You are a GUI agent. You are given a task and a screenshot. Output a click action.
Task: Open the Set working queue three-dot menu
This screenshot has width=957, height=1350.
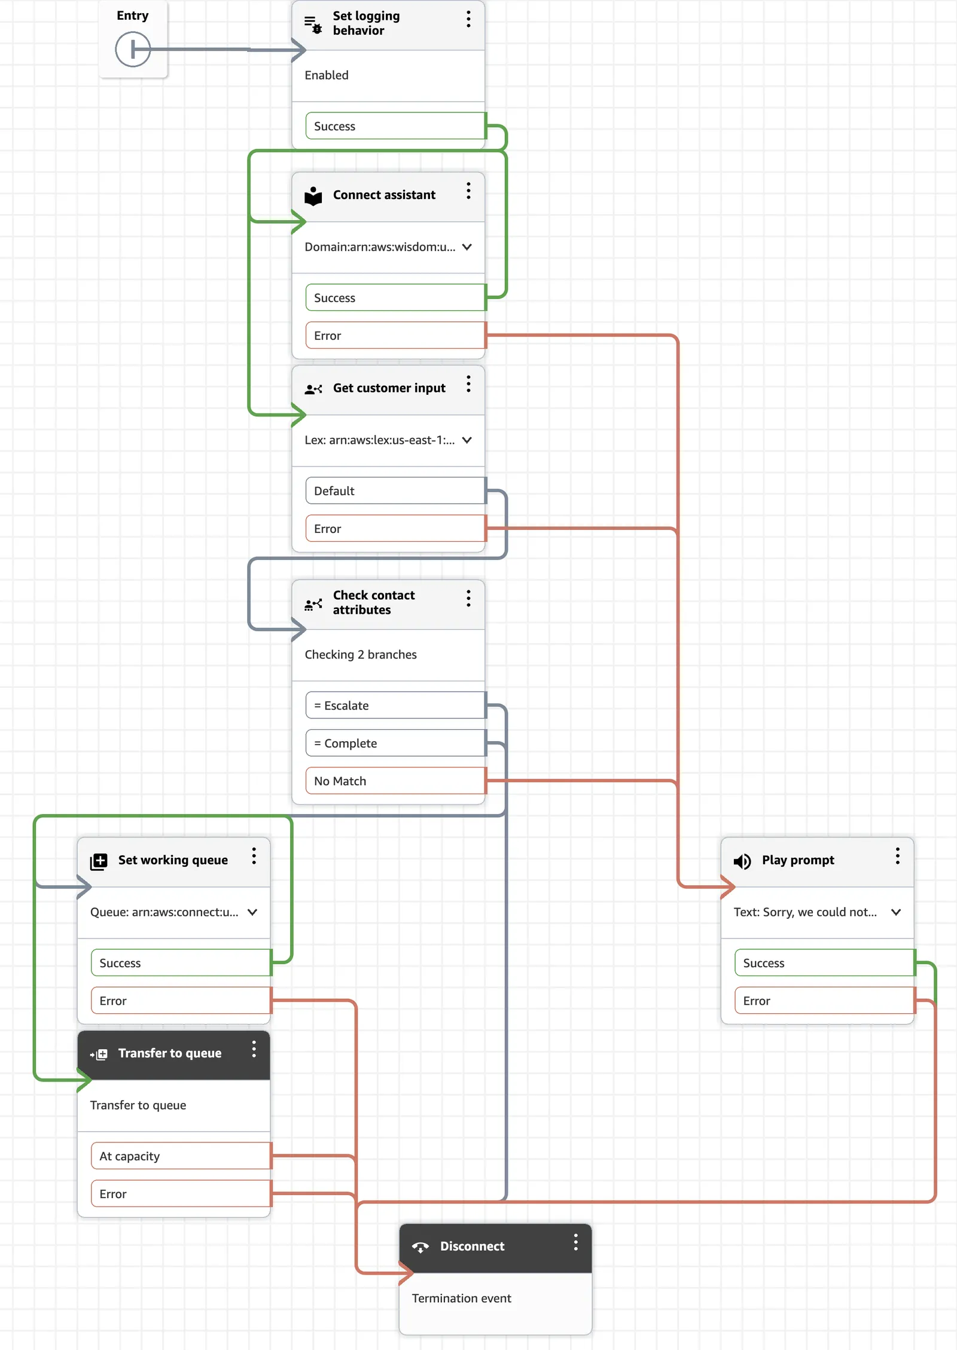(x=254, y=856)
